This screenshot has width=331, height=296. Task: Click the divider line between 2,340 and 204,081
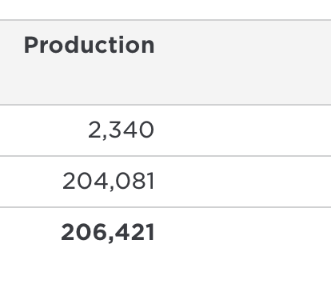coord(165,156)
